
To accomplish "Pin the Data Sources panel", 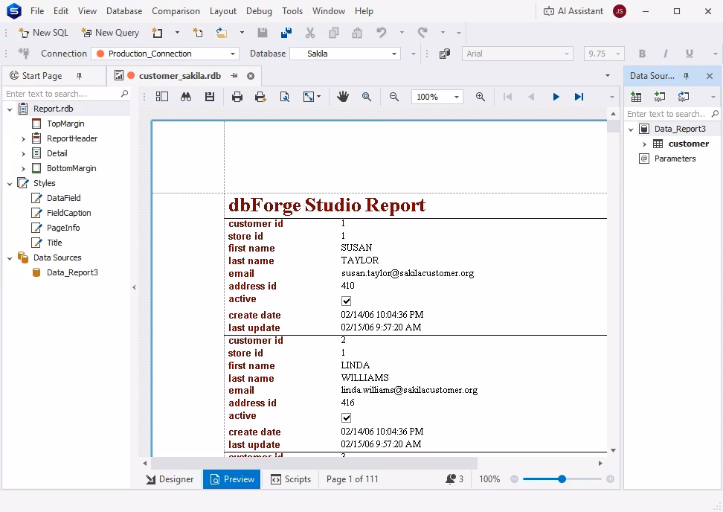I will point(686,76).
